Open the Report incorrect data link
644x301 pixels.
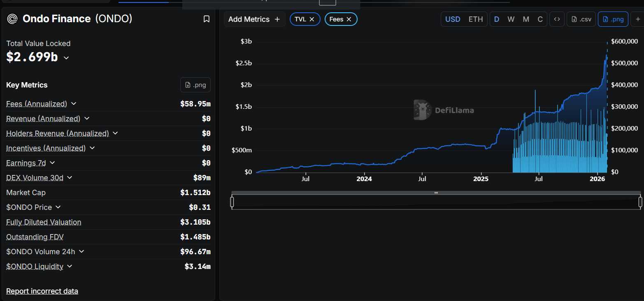coord(42,291)
